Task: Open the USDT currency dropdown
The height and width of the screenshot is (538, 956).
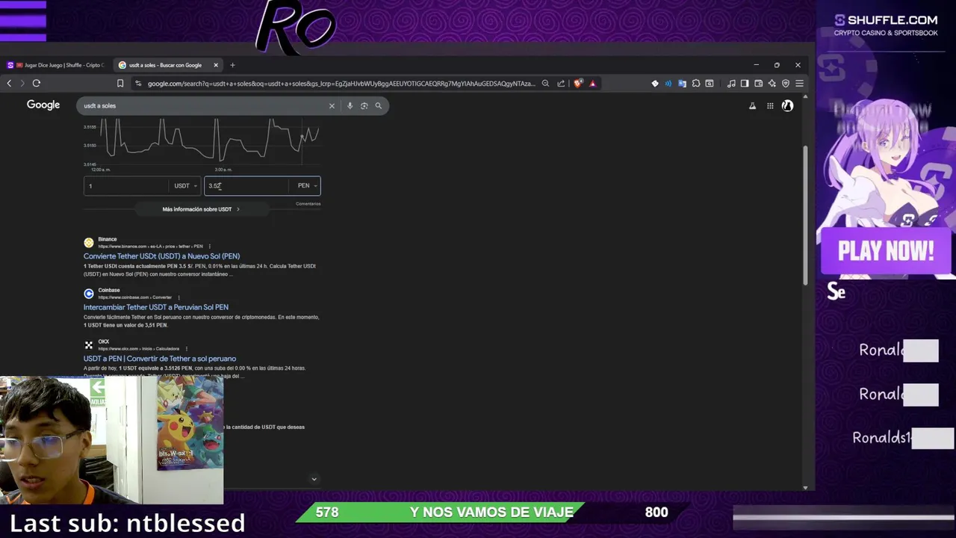Action: (x=185, y=185)
